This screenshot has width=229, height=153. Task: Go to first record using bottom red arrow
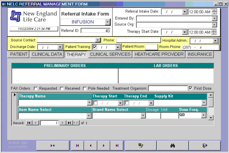pos(78,145)
